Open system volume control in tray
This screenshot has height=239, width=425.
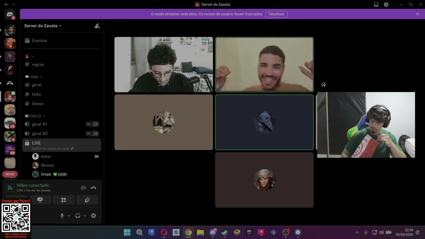381,232
